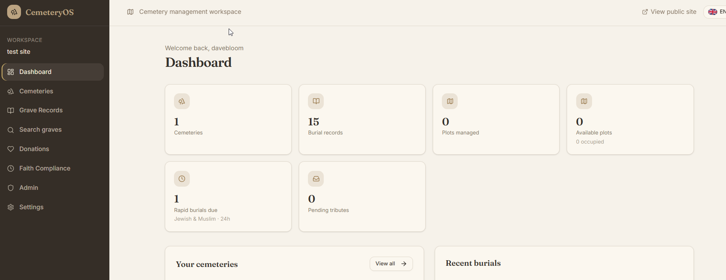
Task: Click the Settings gear icon
Action: tap(11, 207)
